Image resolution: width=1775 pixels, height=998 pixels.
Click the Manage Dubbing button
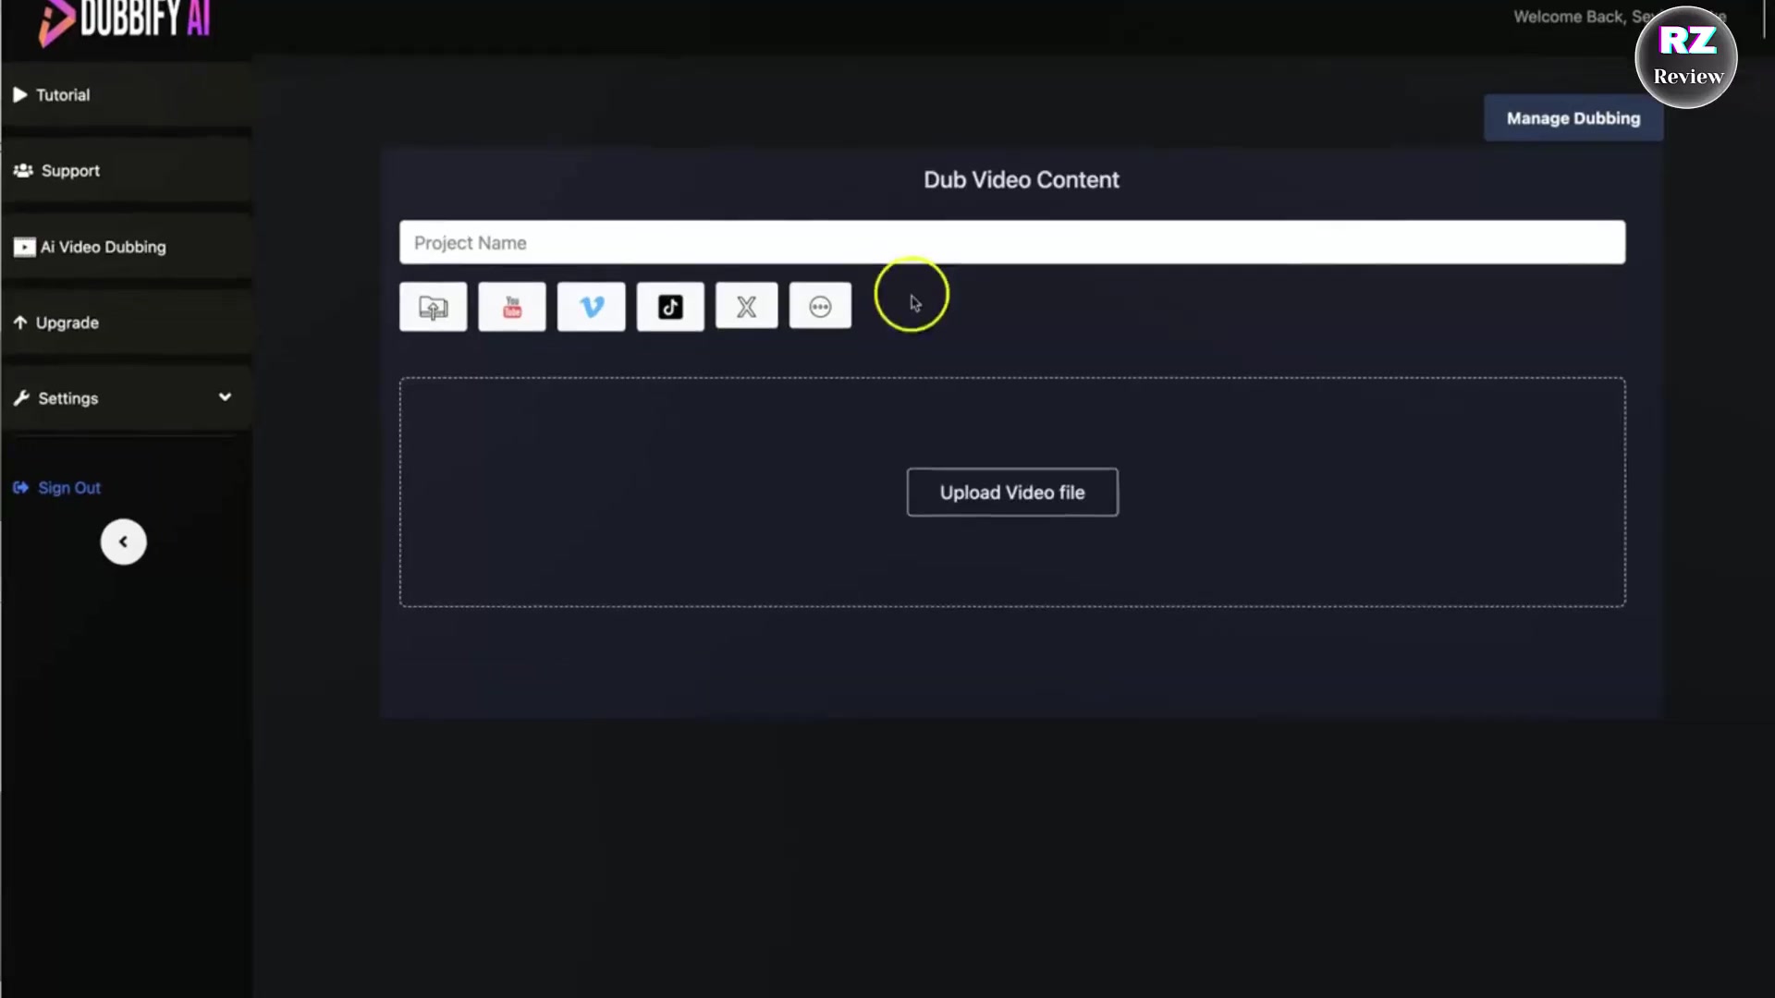click(x=1573, y=118)
